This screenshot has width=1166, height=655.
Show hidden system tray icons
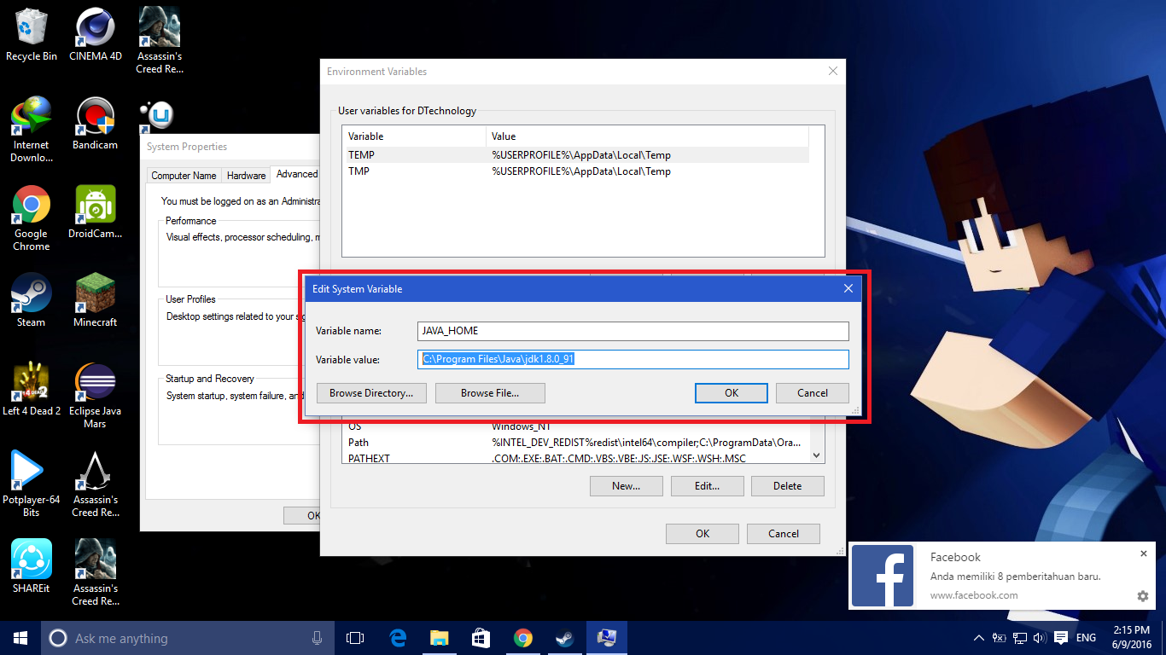pyautogui.click(x=979, y=638)
